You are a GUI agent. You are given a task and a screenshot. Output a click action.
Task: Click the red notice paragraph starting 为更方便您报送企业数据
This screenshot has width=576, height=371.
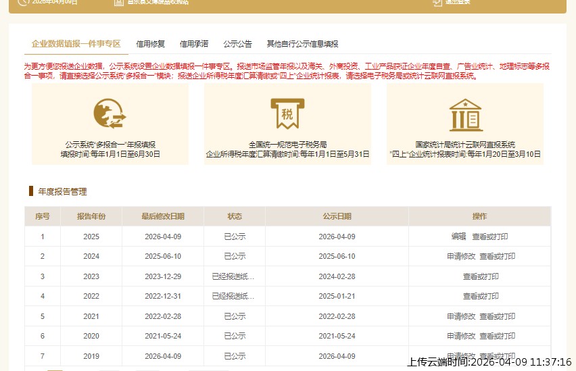287,71
